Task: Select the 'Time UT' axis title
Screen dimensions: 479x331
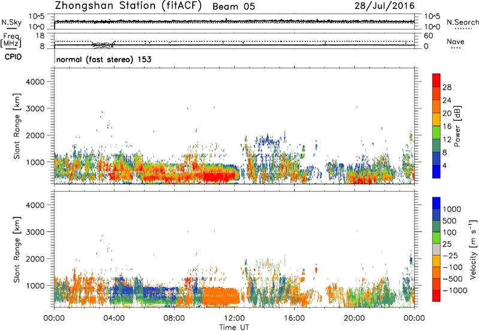Action: (x=234, y=327)
